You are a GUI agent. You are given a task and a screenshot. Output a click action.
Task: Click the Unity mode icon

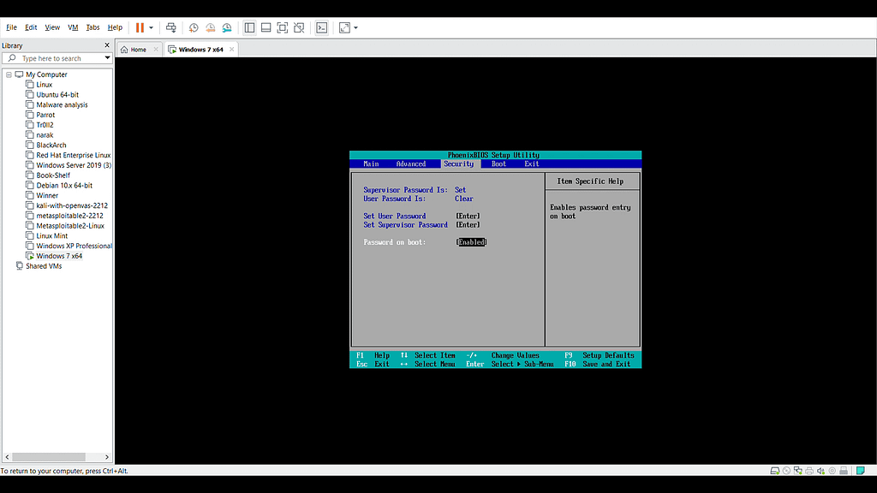click(x=299, y=27)
